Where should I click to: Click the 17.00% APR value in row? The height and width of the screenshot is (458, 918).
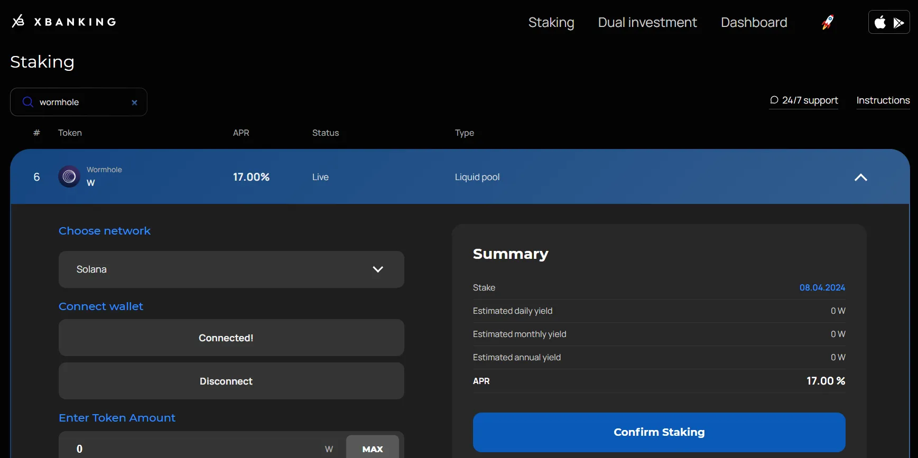point(252,177)
